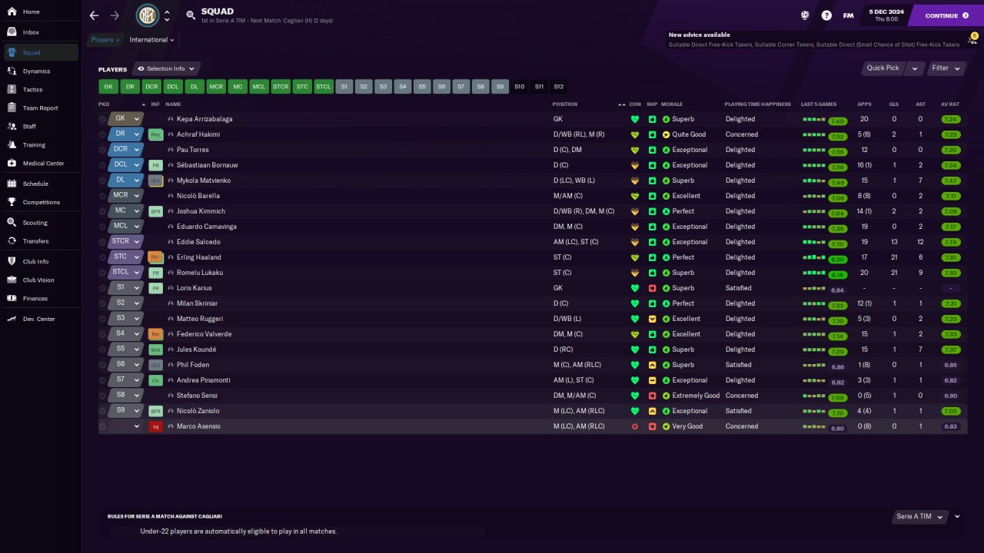Click the Dynamics sidebar icon

click(12, 71)
